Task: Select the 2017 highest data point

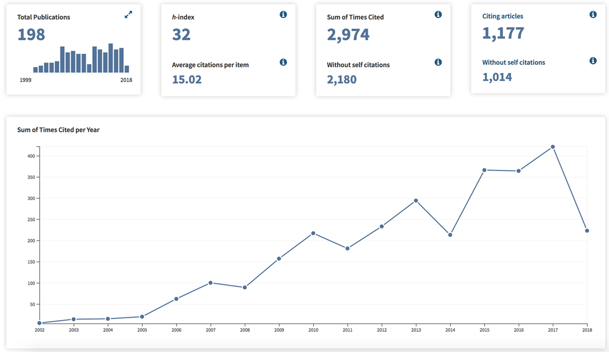Action: [553, 147]
